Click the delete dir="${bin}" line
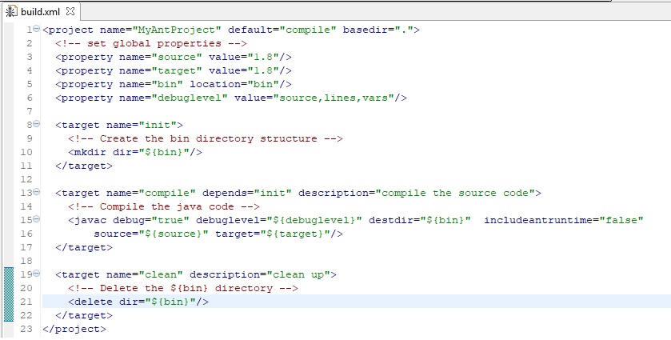The image size is (671, 340). click(x=138, y=302)
